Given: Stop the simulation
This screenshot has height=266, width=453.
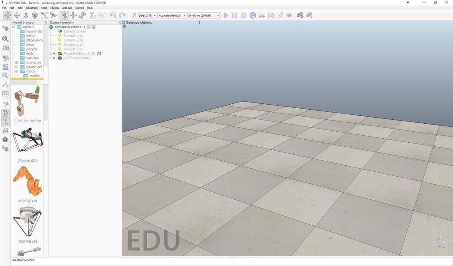Looking at the screenshot, I should [244, 15].
